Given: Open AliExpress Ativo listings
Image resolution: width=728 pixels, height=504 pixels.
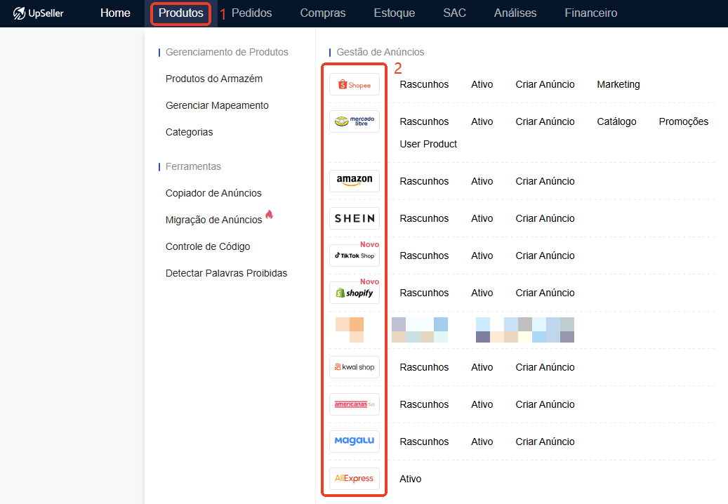Looking at the screenshot, I should (411, 479).
